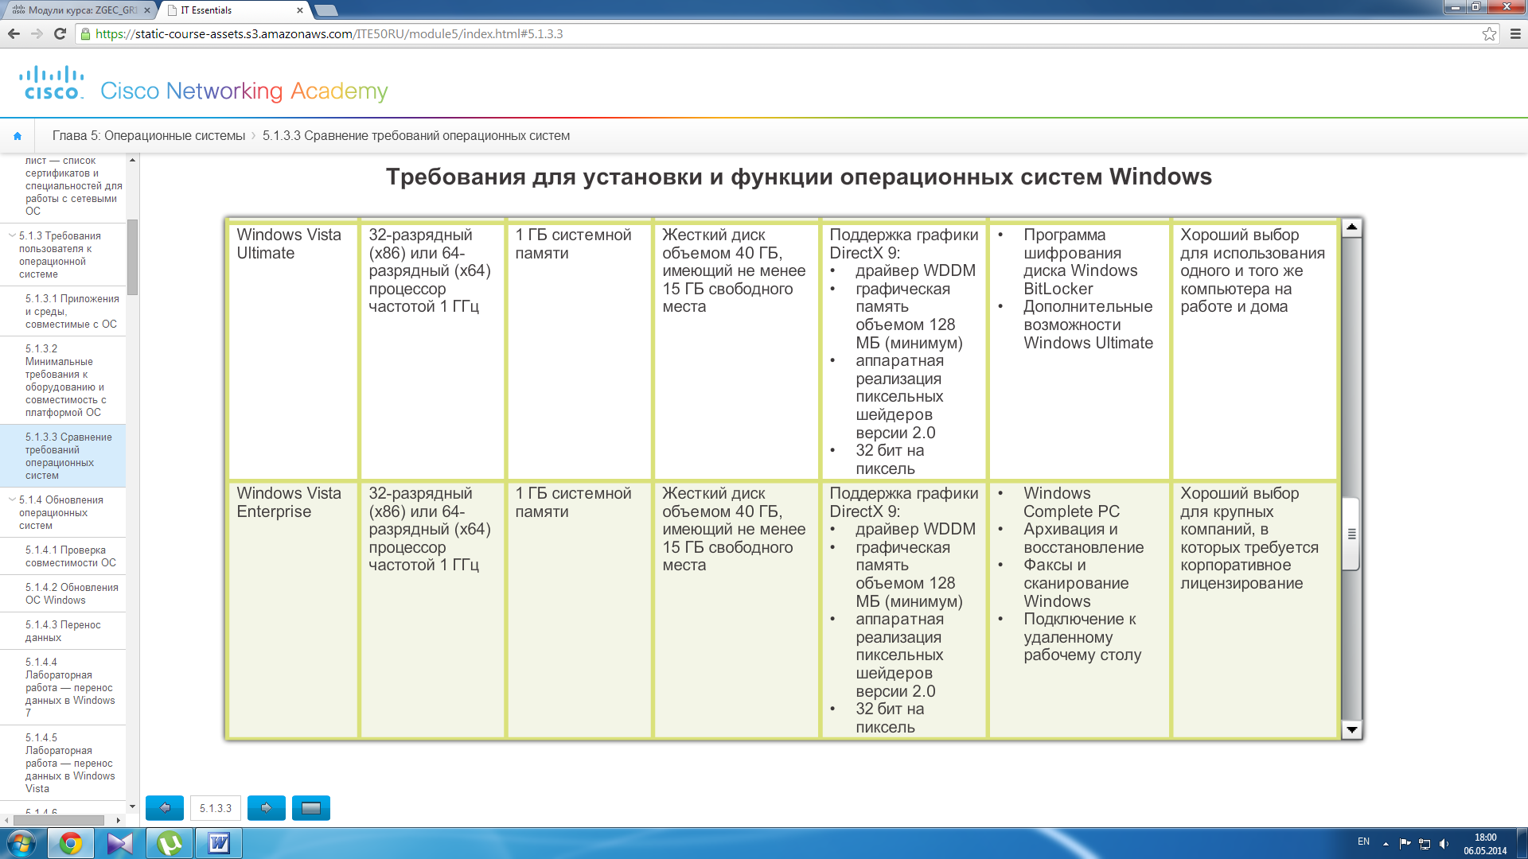This screenshot has width=1528, height=859.
Task: Close the Модули курса tab
Action: click(x=146, y=10)
